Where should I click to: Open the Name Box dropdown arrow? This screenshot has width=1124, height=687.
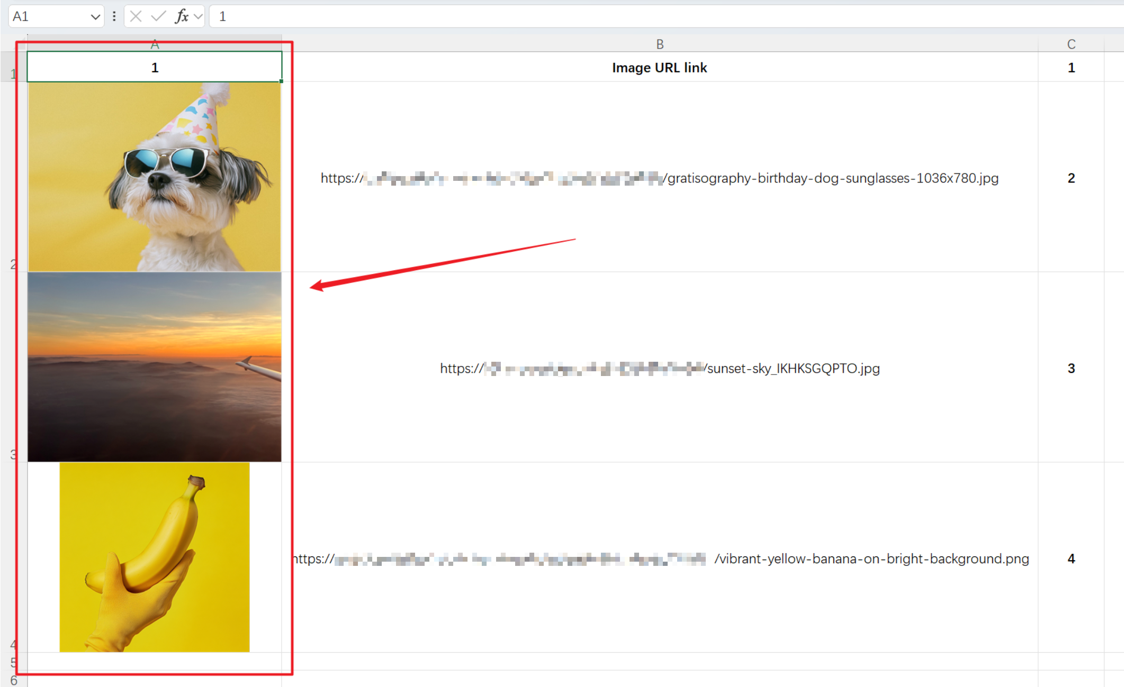[95, 16]
